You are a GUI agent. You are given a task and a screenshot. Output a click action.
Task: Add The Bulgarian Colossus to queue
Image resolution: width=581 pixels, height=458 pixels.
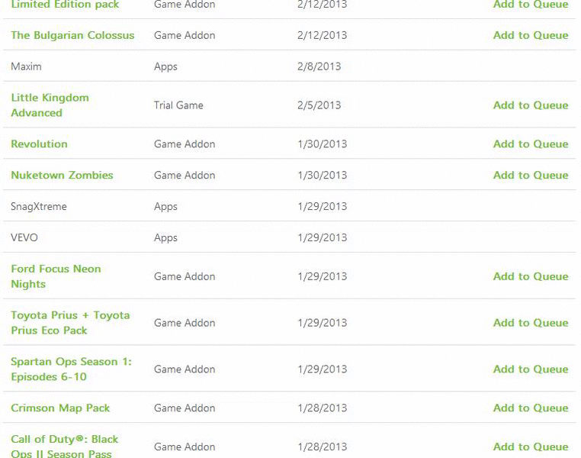pyautogui.click(x=530, y=35)
